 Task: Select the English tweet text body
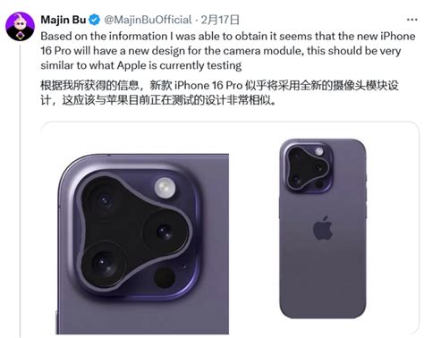(x=228, y=51)
